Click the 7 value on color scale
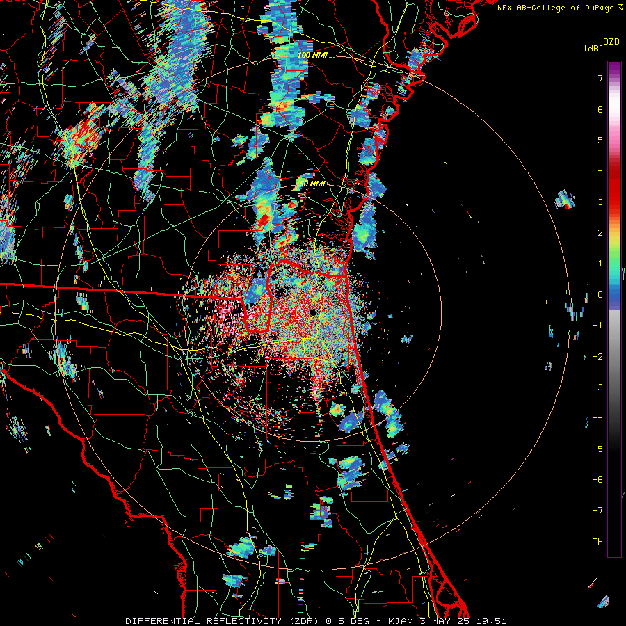Screen dimensions: 626x626 [x=600, y=78]
